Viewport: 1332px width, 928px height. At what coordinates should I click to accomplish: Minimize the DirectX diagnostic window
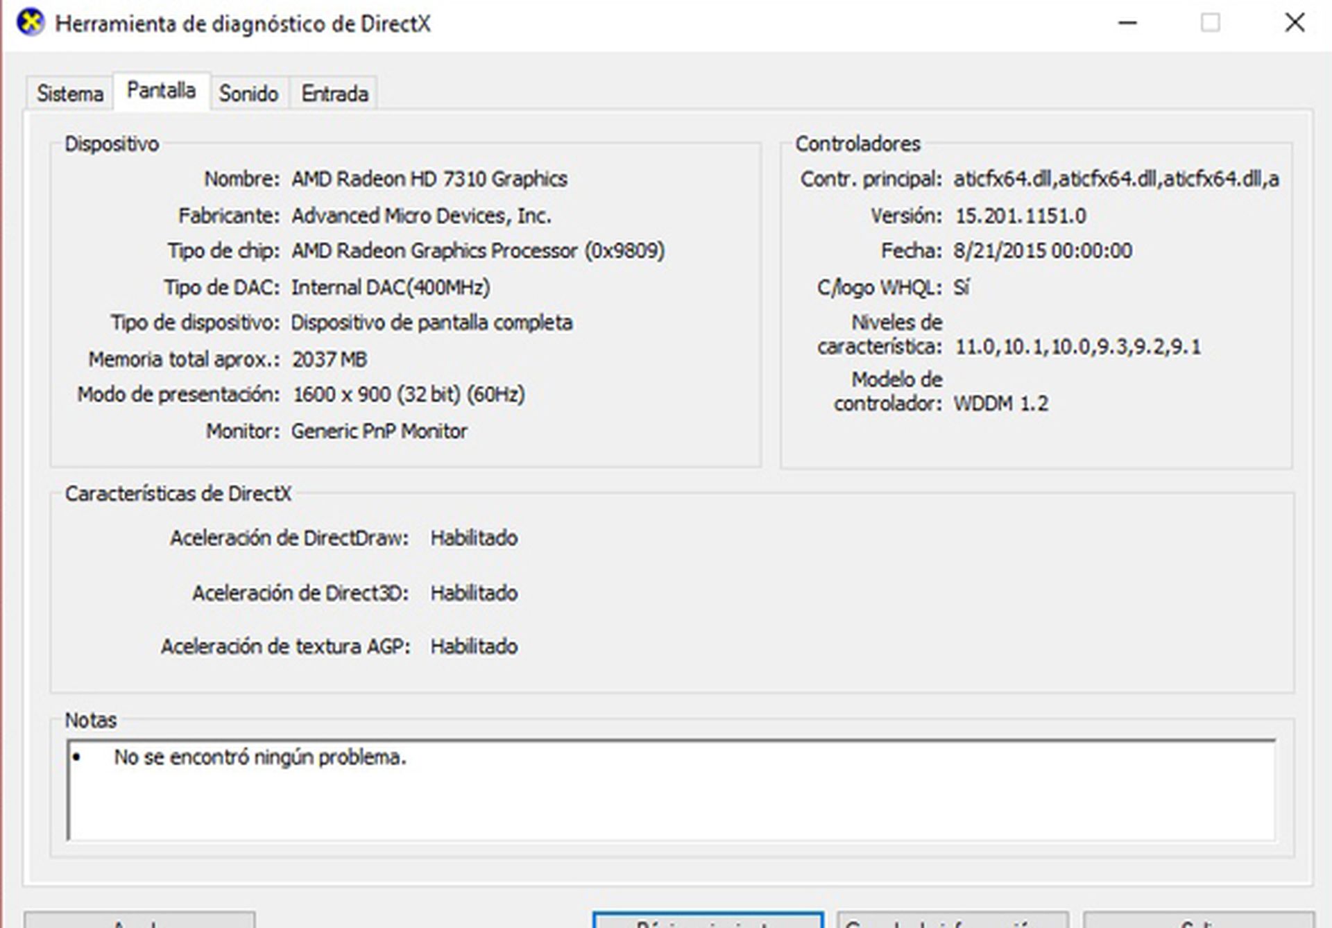coord(1128,23)
